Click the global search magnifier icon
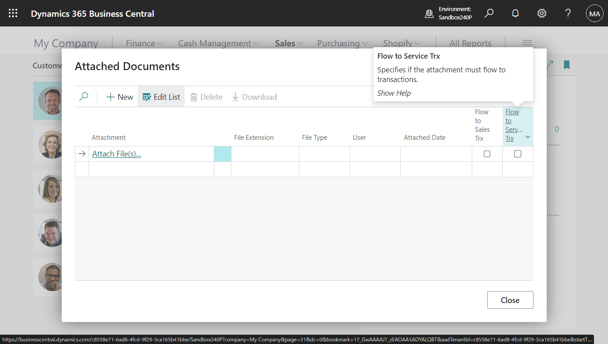The width and height of the screenshot is (608, 344). [x=489, y=13]
